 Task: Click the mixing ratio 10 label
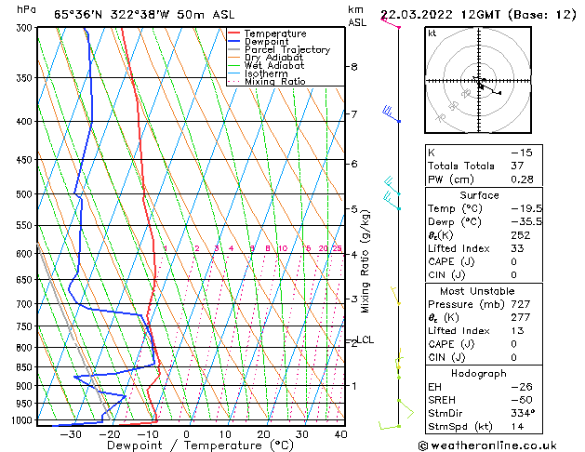[283, 248]
